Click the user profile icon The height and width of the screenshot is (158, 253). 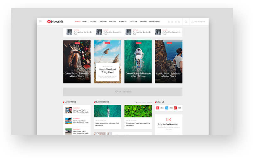[x=192, y=22]
